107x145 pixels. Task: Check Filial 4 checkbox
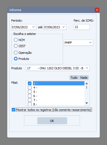(30, 88)
